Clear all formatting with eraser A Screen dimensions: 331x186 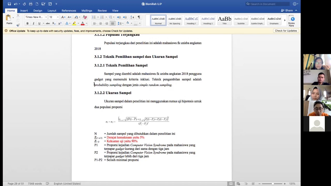click(85, 17)
